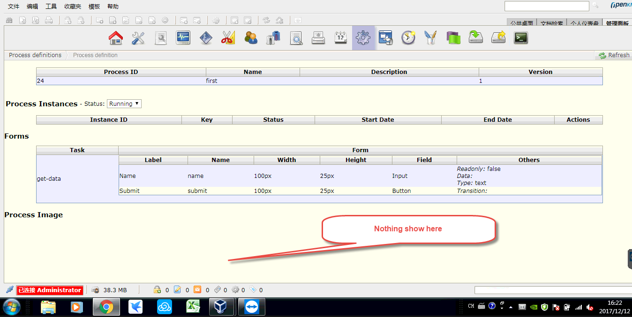
Task: Click the search input field at top right
Action: pos(546,6)
